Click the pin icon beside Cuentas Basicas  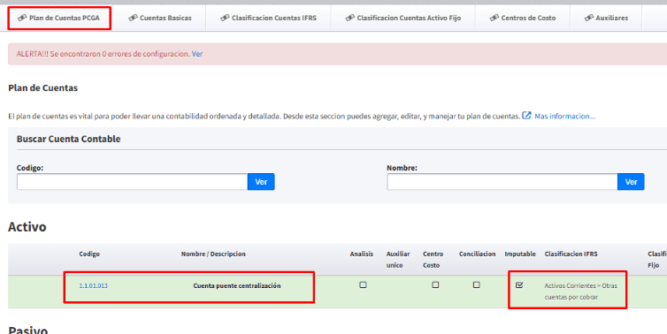[134, 18]
